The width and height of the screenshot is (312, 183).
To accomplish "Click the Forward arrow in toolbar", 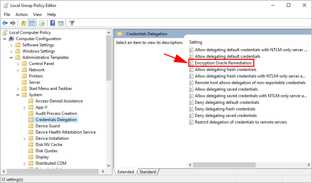I will click(x=13, y=23).
